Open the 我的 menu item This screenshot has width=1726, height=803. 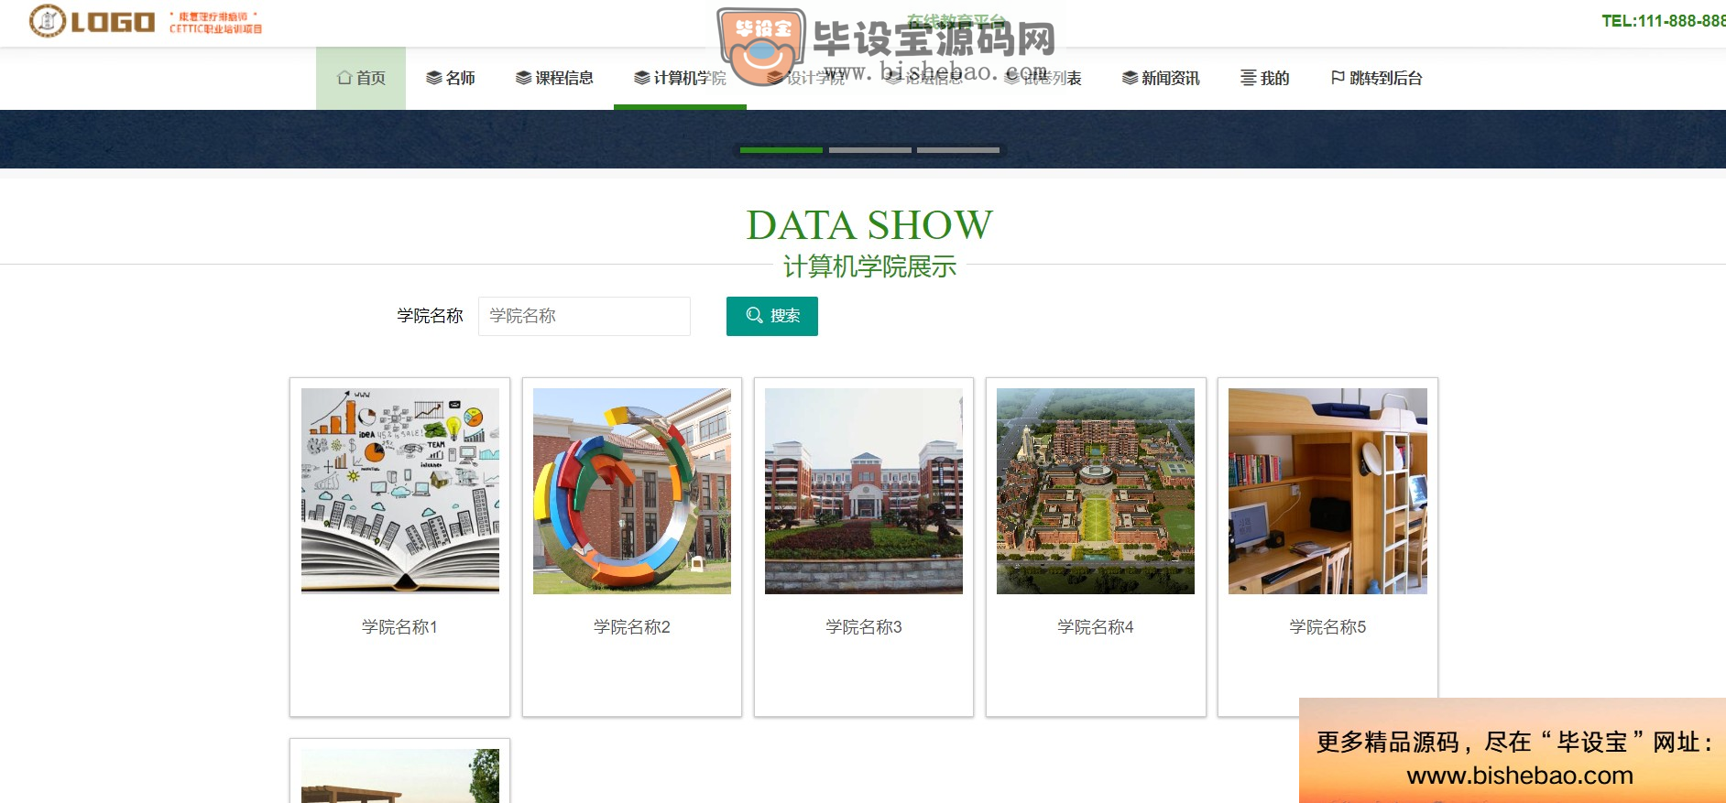pyautogui.click(x=1265, y=78)
